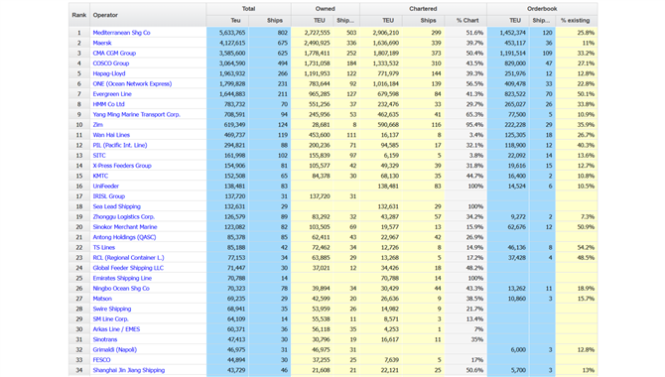Click Shanghai Jin Jiang Shipping link
Screen dimensions: 665x377
[x=128, y=370]
